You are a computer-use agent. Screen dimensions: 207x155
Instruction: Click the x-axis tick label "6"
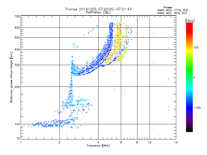click(121, 142)
